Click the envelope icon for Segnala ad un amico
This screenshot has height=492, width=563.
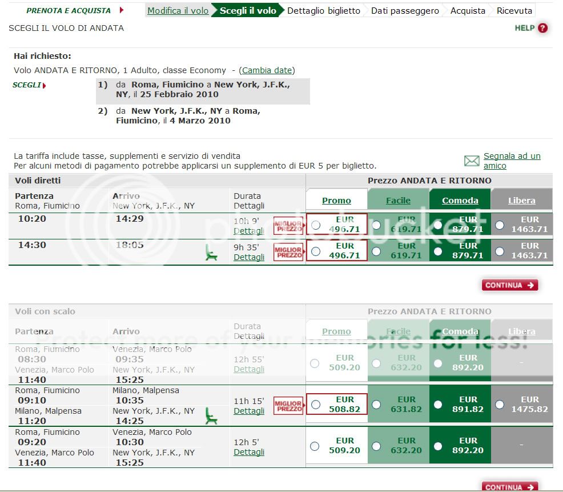click(472, 161)
